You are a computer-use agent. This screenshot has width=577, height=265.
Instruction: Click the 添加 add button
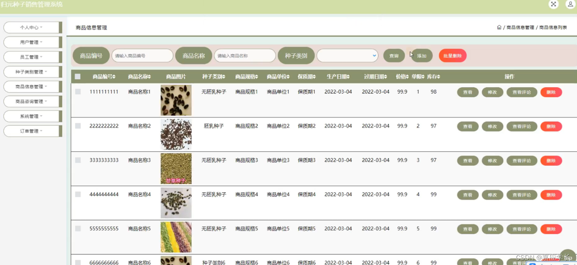[x=422, y=56]
